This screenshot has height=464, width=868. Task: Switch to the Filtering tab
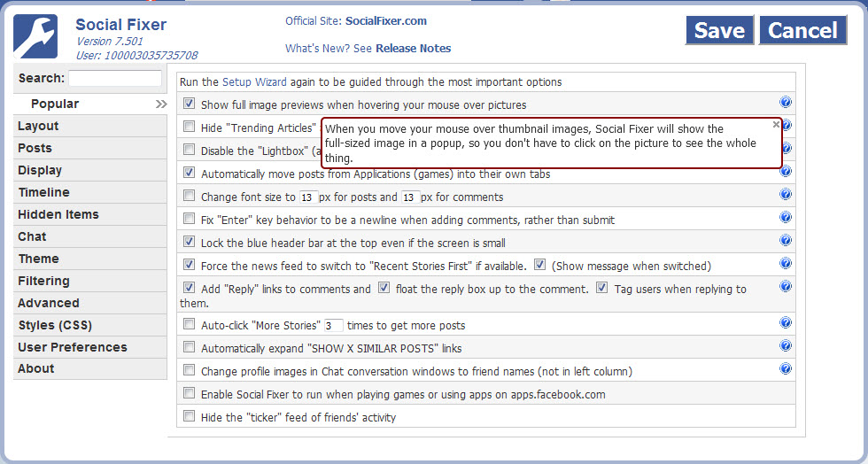[x=43, y=281]
